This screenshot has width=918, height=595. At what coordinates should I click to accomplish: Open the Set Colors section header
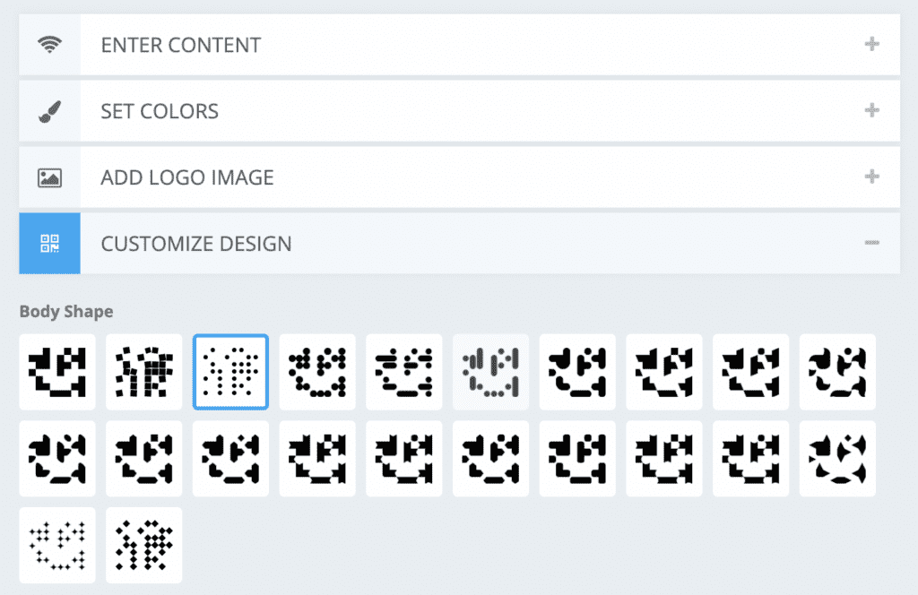(160, 111)
